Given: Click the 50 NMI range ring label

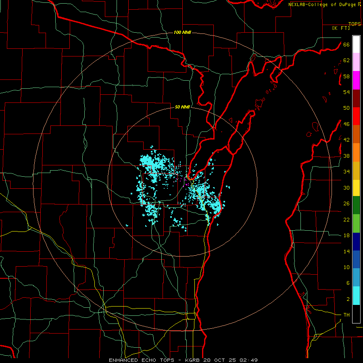Looking at the screenshot, I should pos(182,107).
